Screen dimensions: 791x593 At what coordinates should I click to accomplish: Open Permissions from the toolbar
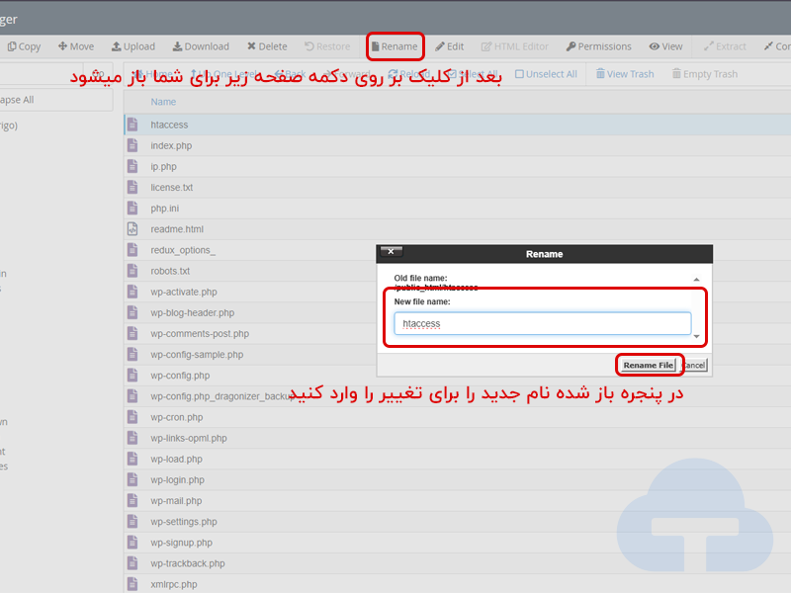coord(599,46)
